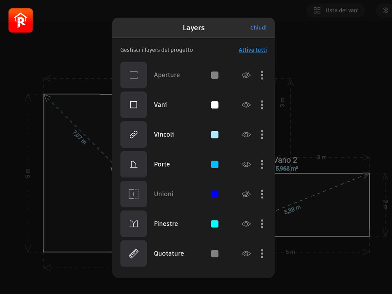Close the Layers dialog with Chiudi
This screenshot has height=294, width=392.
[x=258, y=28]
